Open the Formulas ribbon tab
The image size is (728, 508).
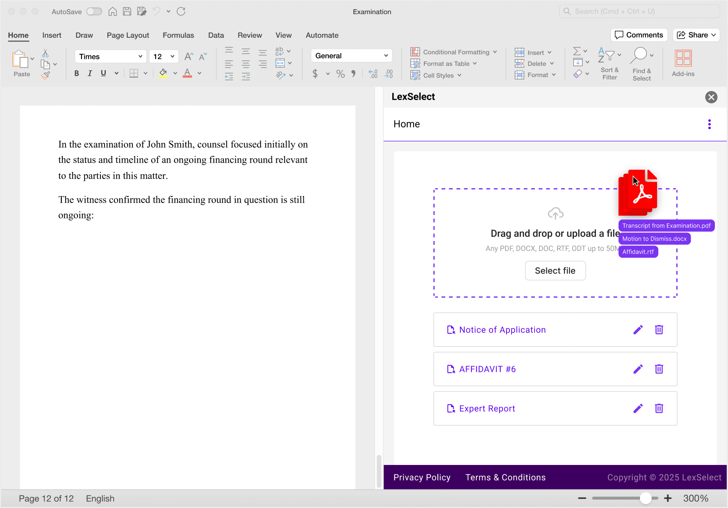point(178,35)
